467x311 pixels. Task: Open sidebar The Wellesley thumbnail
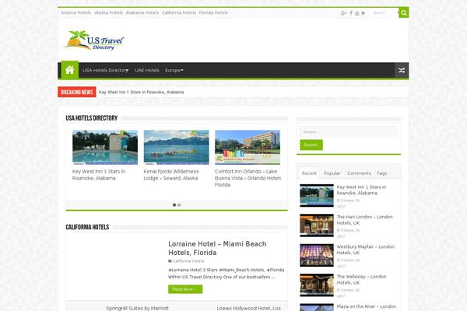coord(317,285)
